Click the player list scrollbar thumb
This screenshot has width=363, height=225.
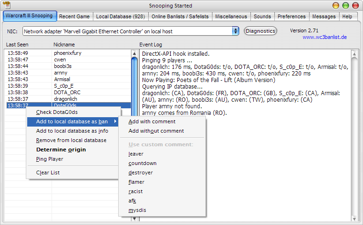tap(135, 87)
